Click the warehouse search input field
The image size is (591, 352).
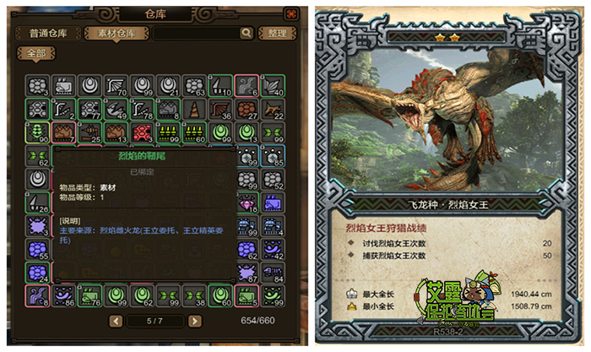(x=197, y=33)
